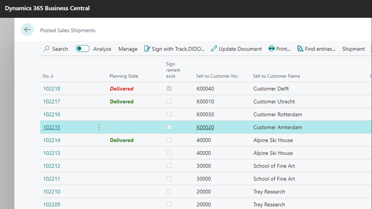Click Trey Research in row 102210
This screenshot has width=372, height=209.
coord(269,192)
